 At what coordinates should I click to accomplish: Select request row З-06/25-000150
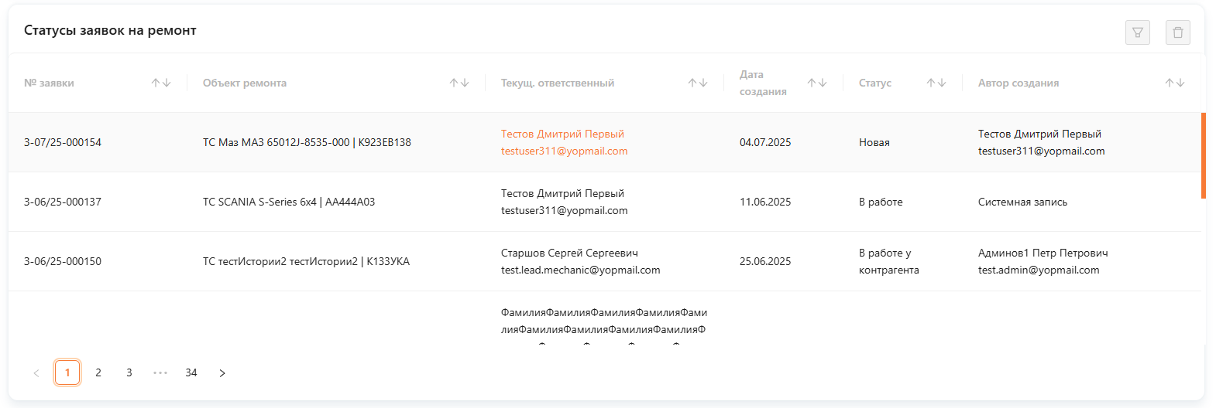click(63, 261)
